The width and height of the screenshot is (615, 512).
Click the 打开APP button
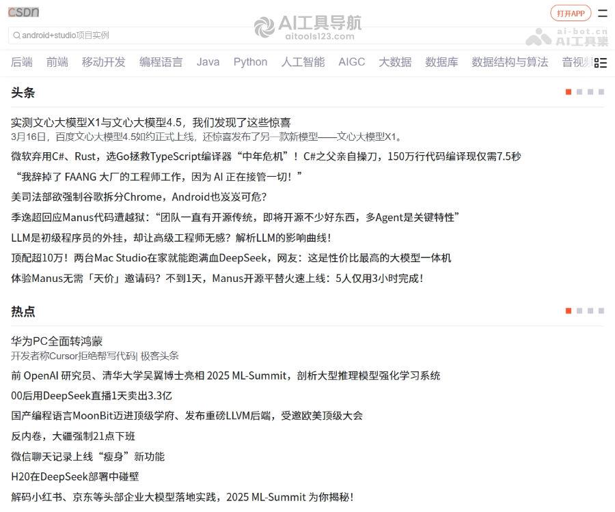pos(571,14)
